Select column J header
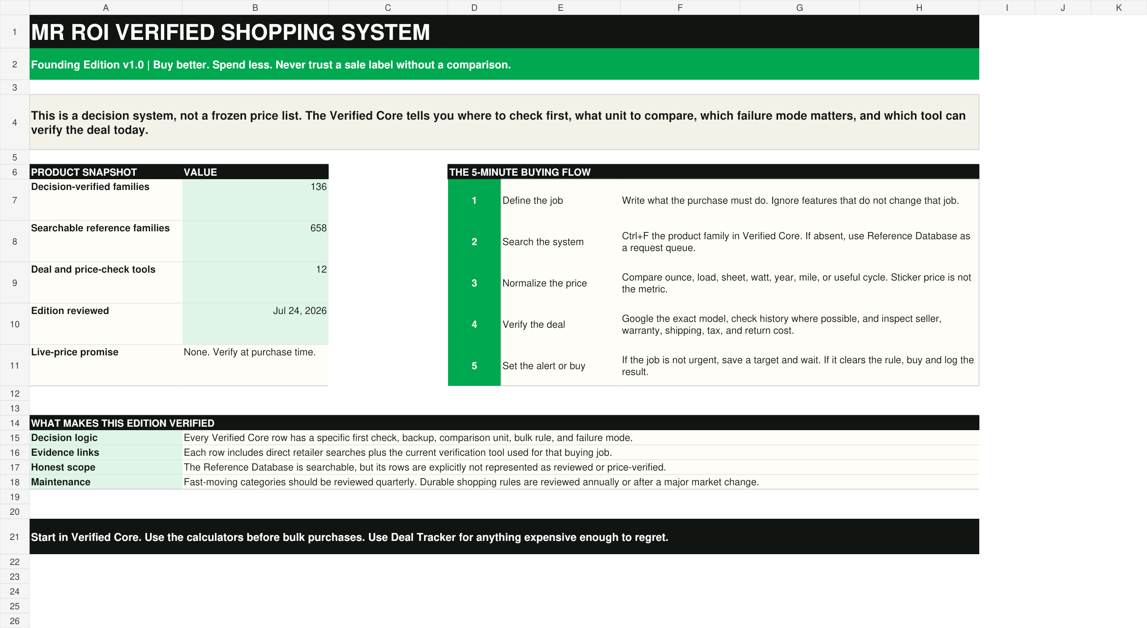This screenshot has height=628, width=1147. coord(1063,7)
